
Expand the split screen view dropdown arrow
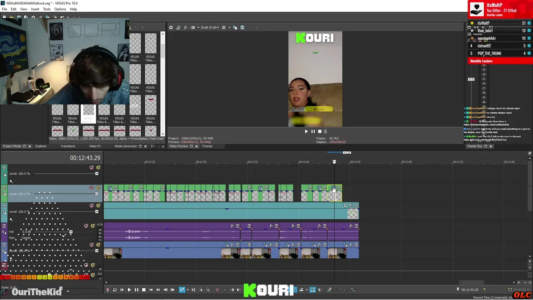pos(197,27)
